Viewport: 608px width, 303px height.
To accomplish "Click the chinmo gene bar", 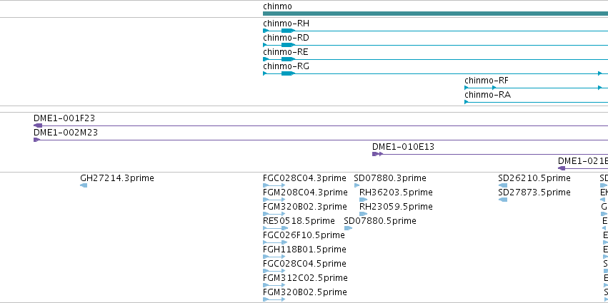I will [435, 14].
